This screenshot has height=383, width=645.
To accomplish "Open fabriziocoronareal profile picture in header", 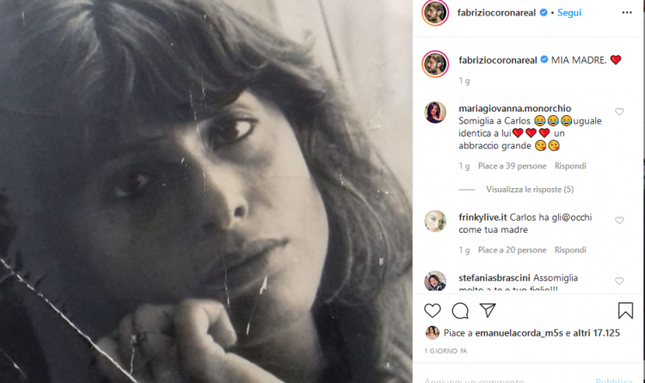I will click(x=435, y=14).
